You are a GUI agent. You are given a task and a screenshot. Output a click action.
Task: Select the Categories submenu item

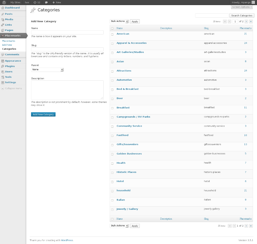(9, 49)
